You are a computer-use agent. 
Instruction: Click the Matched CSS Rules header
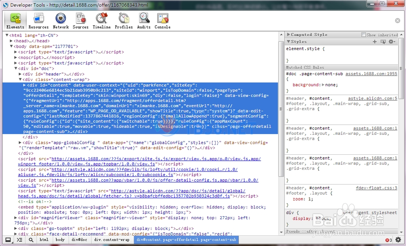[341, 67]
